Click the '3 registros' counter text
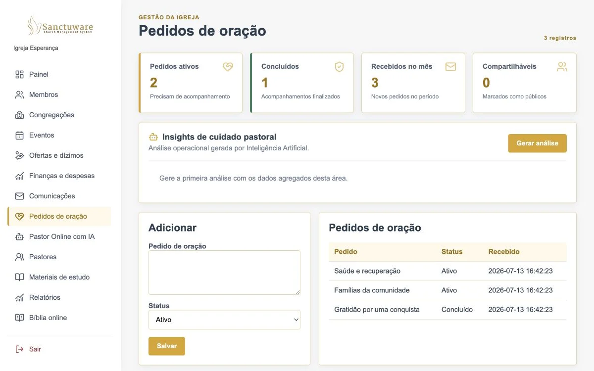 tap(560, 38)
